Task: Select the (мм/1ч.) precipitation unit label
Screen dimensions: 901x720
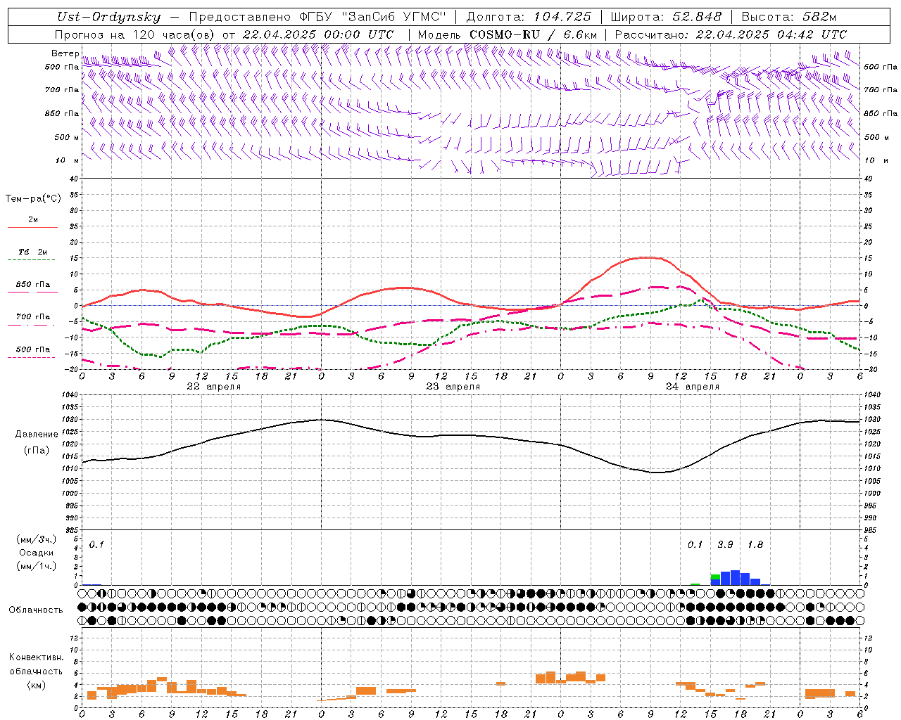Action: tap(37, 566)
